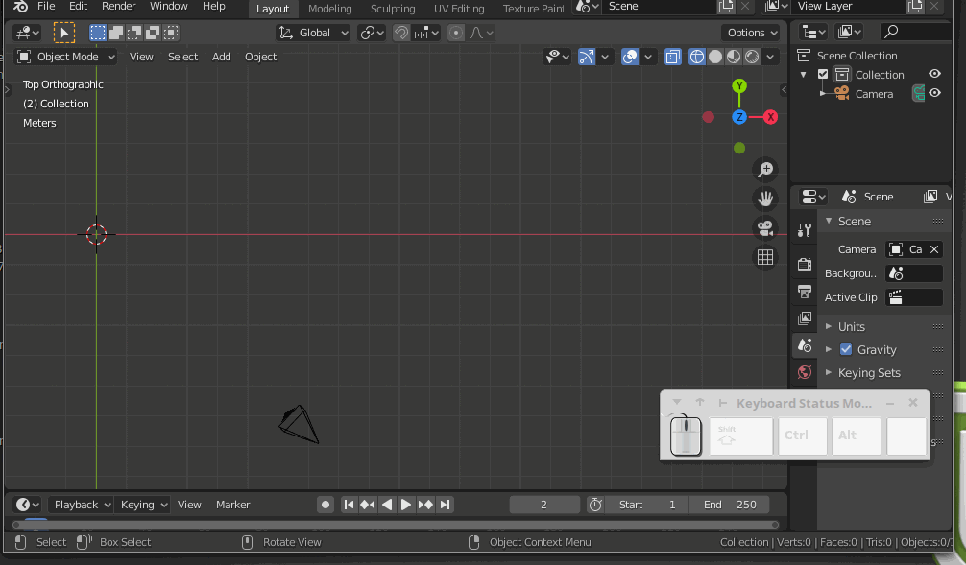Toggle proportional editing in the header
This screenshot has height=565, width=966.
pos(455,32)
